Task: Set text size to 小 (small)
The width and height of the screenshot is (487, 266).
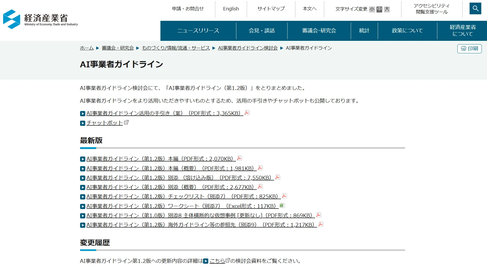Action: point(372,9)
